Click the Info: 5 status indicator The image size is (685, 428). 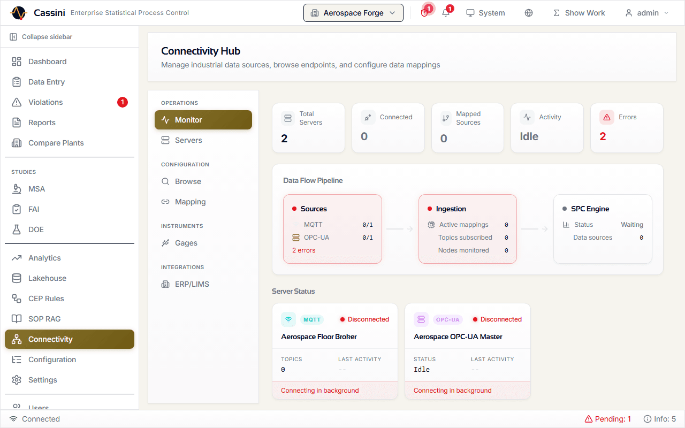[660, 419]
